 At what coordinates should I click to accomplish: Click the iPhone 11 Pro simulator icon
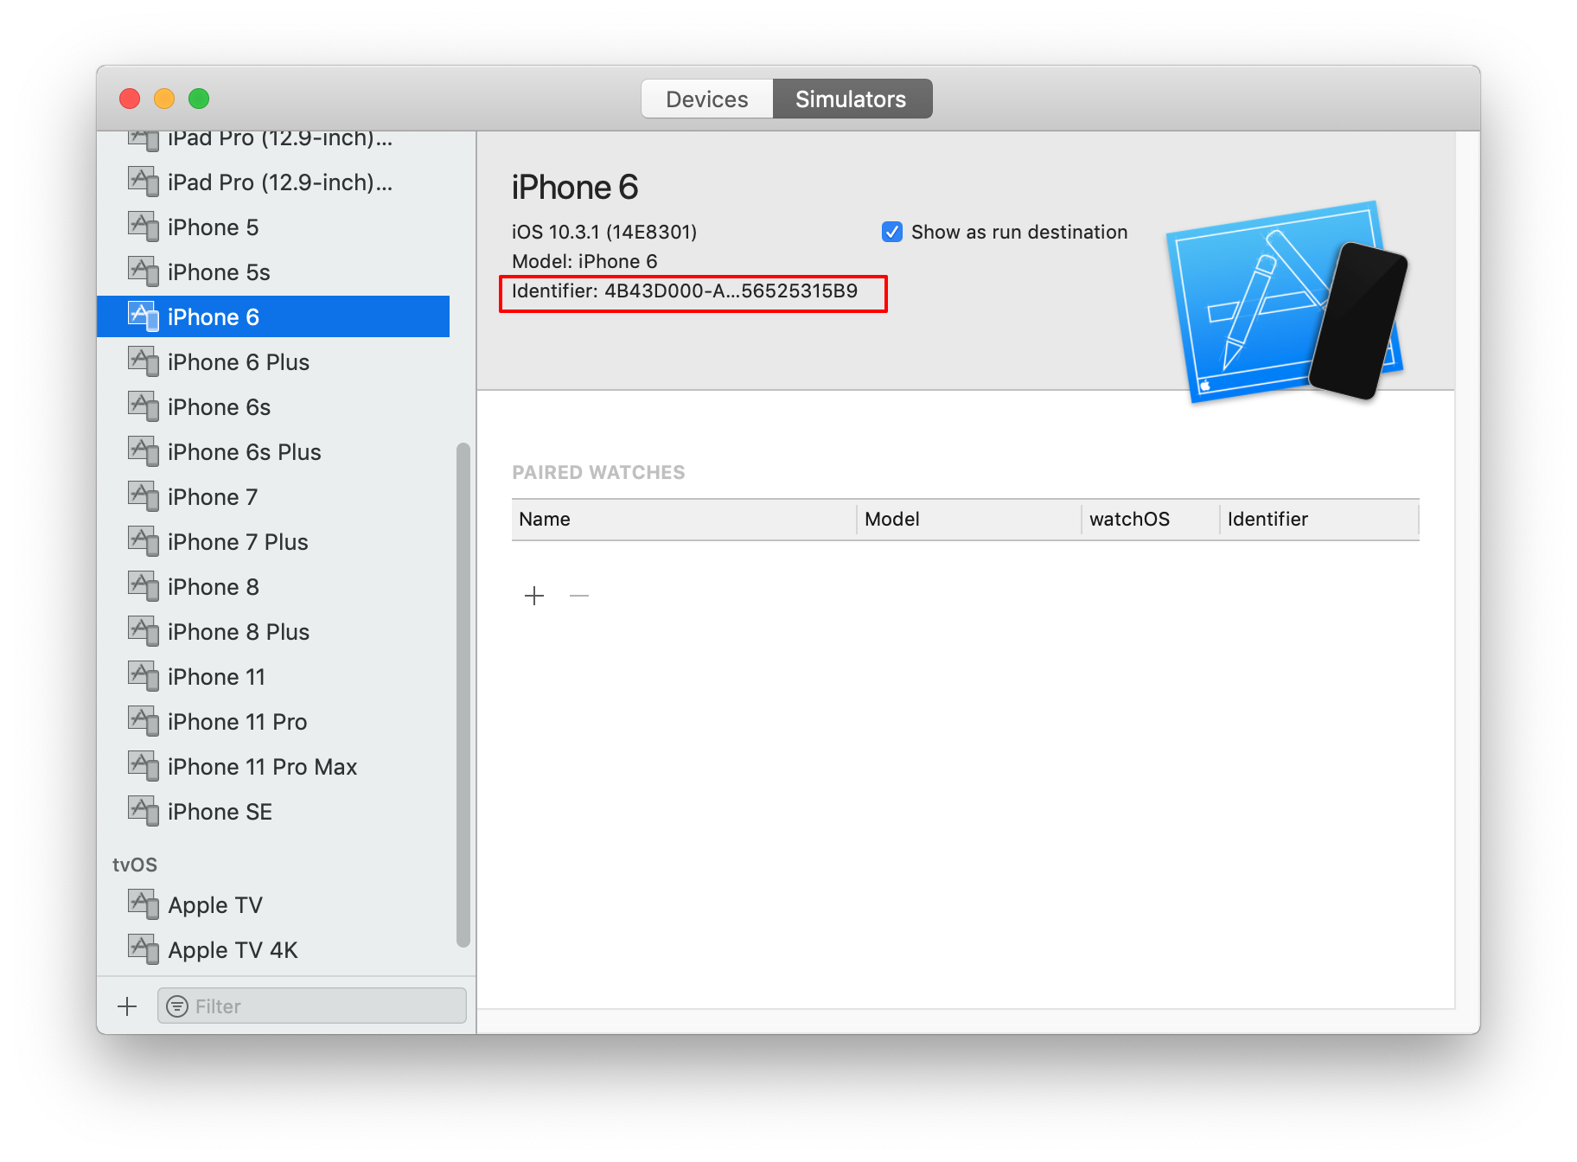(x=144, y=721)
